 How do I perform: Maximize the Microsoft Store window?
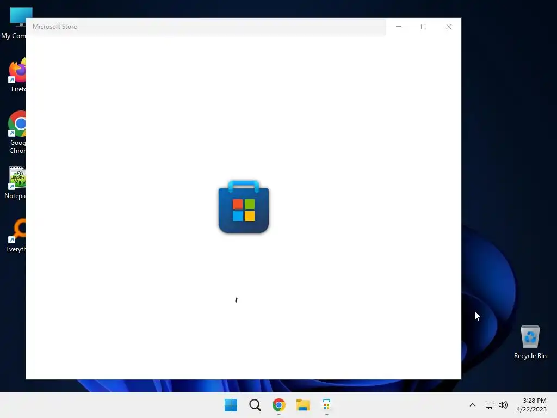click(423, 27)
